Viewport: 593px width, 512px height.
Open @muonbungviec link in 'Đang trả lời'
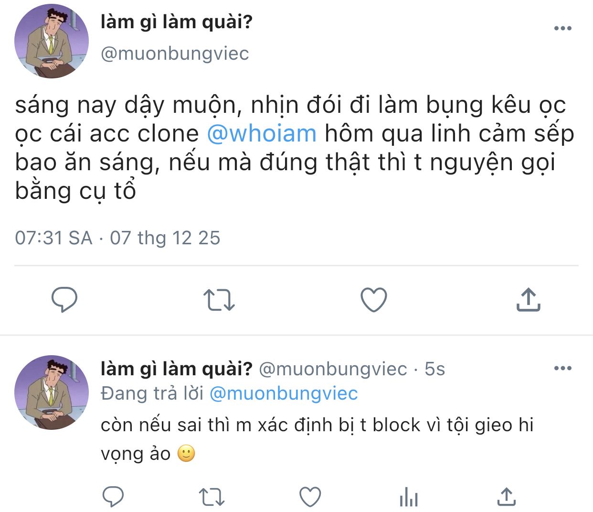[284, 393]
